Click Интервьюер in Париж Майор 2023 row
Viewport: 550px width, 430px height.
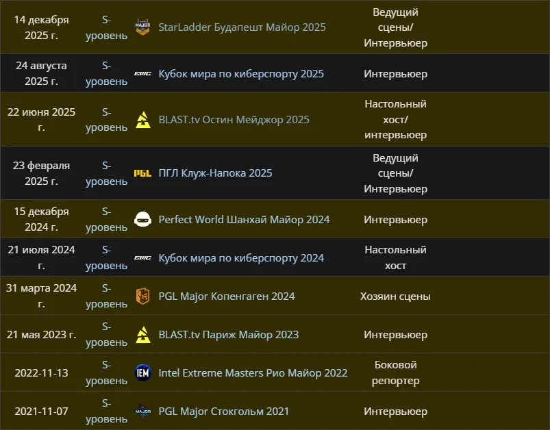(x=395, y=335)
